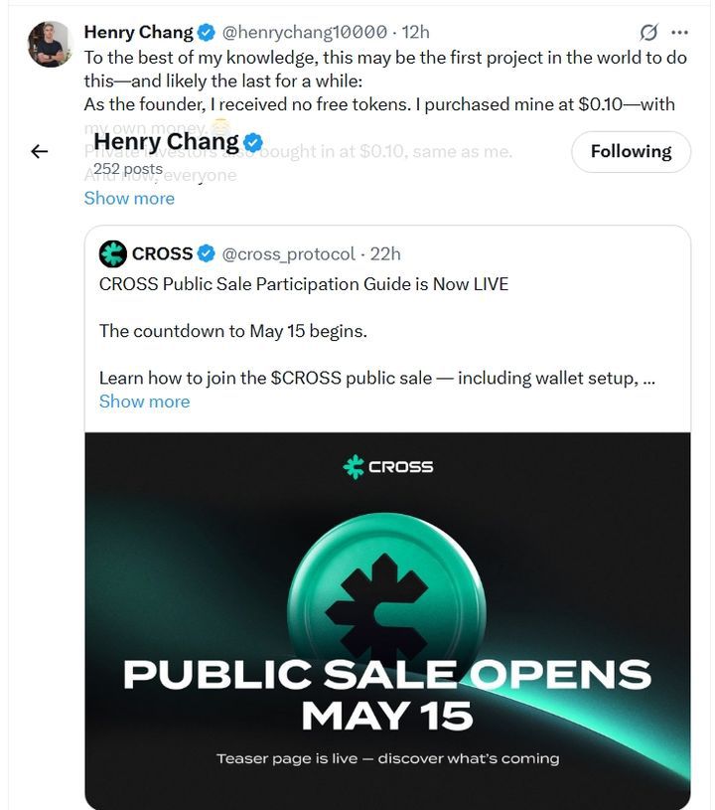Click the Grok slashed-circle icon on tweet
The width and height of the screenshot is (715, 810).
(x=648, y=32)
